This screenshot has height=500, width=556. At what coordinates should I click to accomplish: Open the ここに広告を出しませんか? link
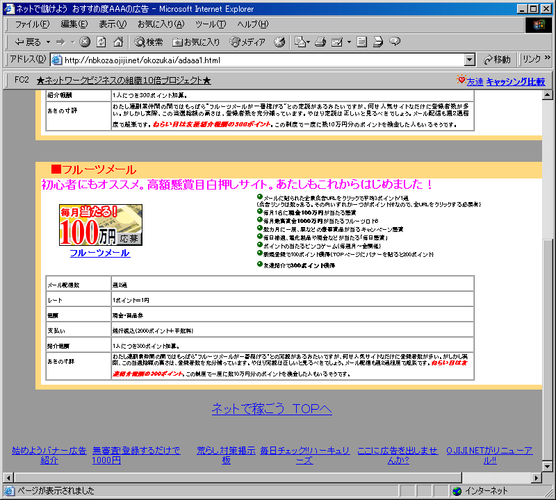coord(398,456)
